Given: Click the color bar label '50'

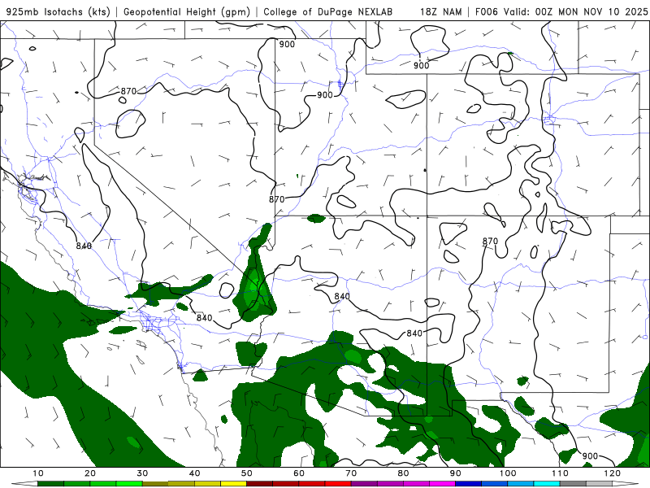Looking at the screenshot, I should click(247, 473).
